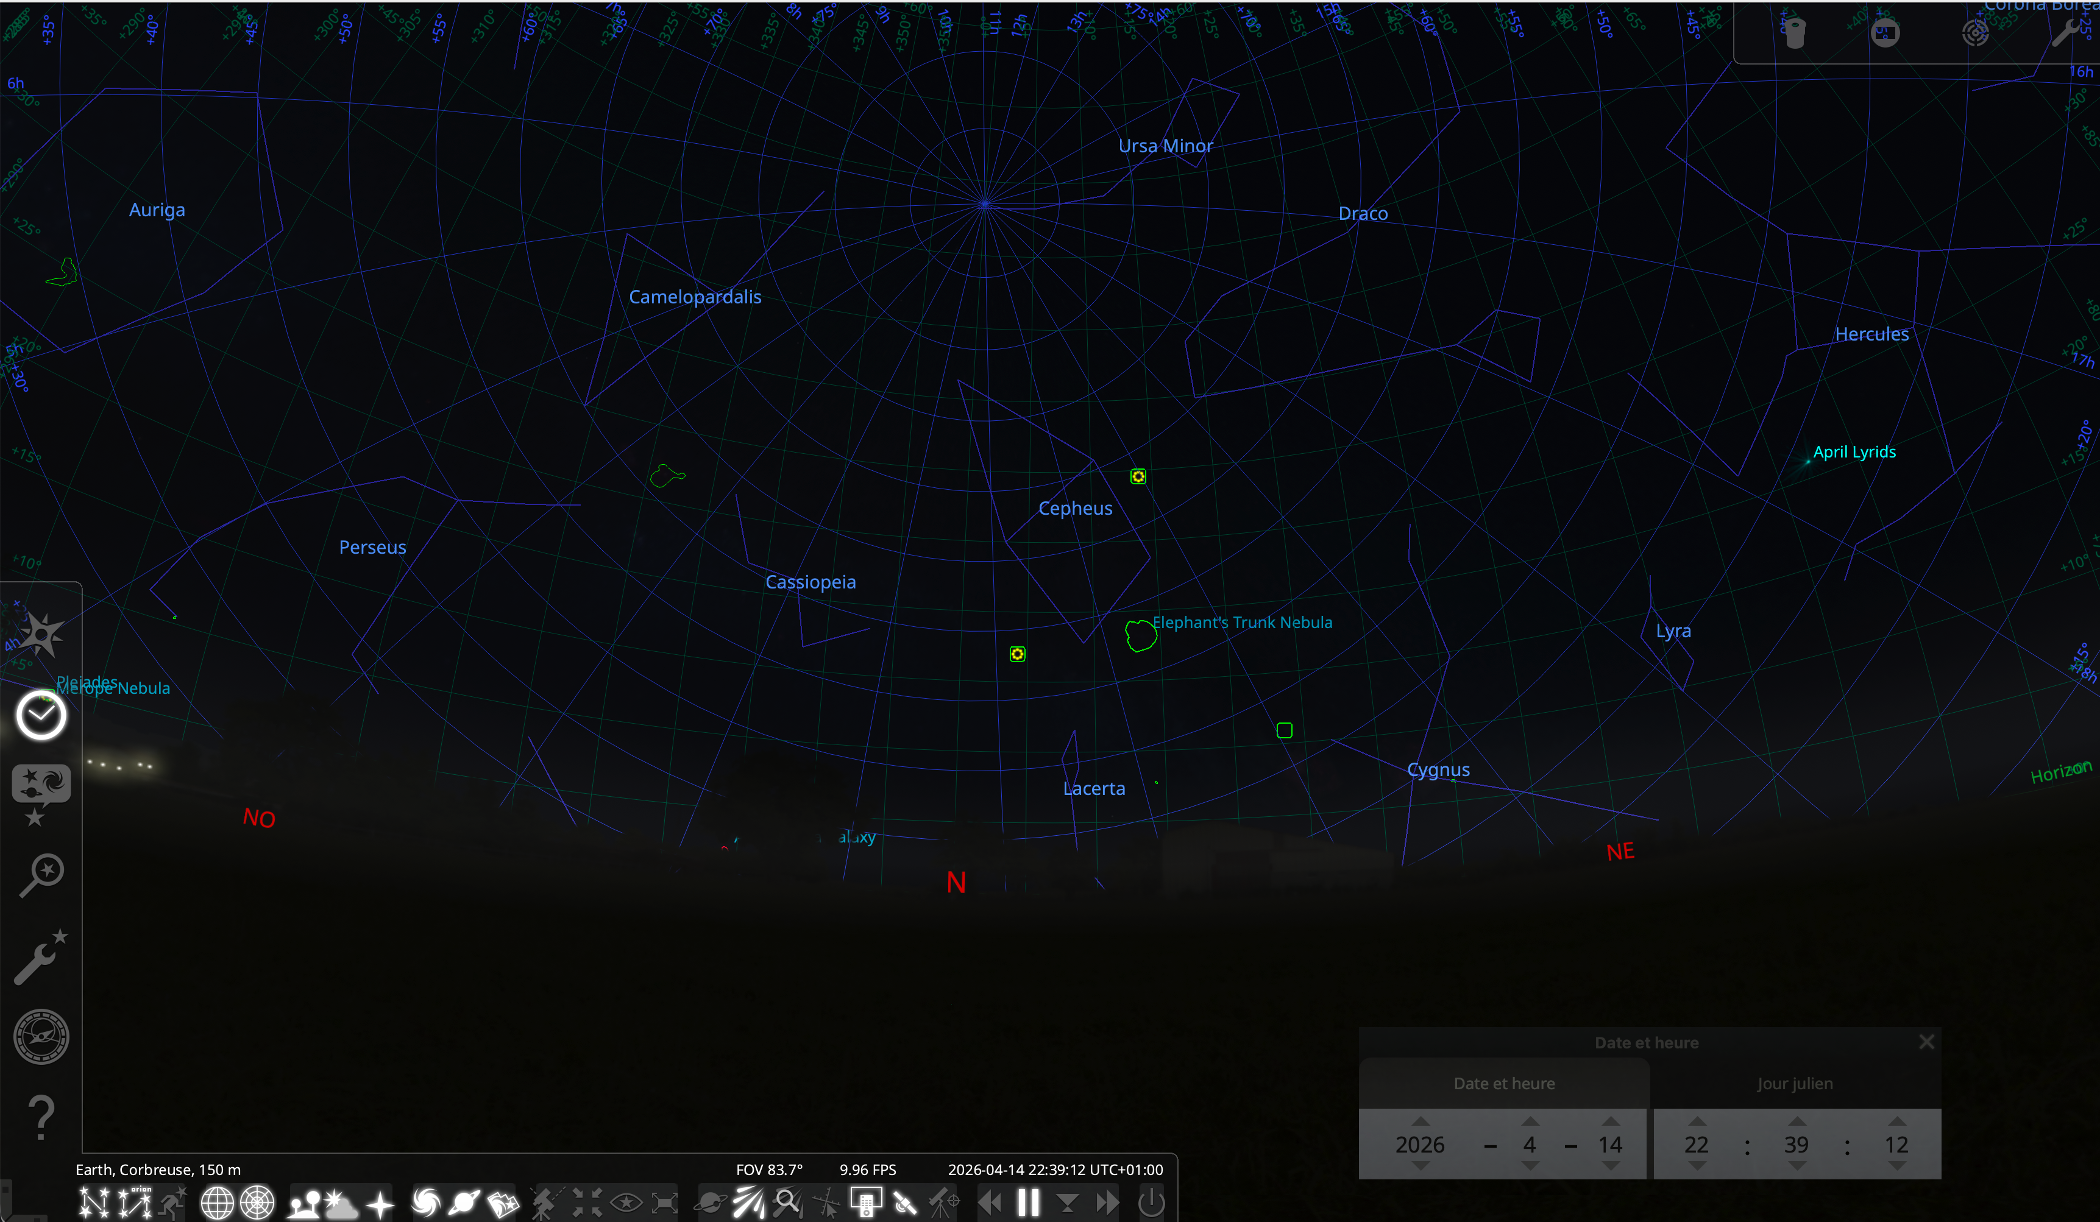Close the Date et heure dialog
Image resolution: width=2100 pixels, height=1222 pixels.
coord(1927,1041)
